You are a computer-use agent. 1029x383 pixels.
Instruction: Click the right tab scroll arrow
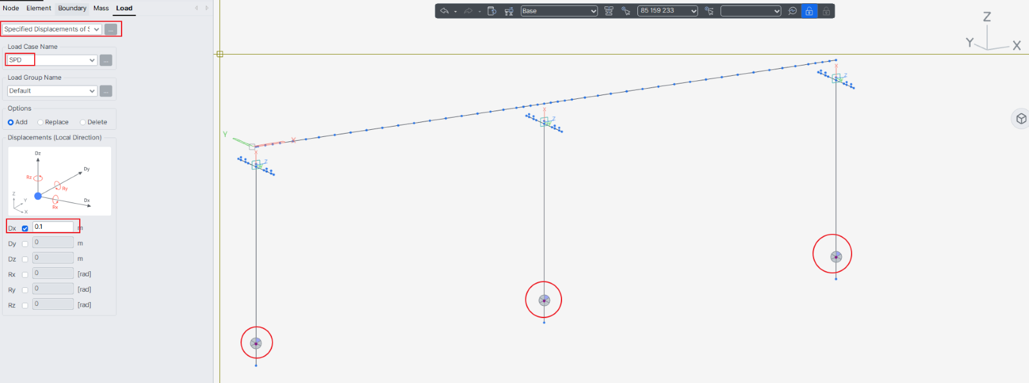[x=206, y=8]
